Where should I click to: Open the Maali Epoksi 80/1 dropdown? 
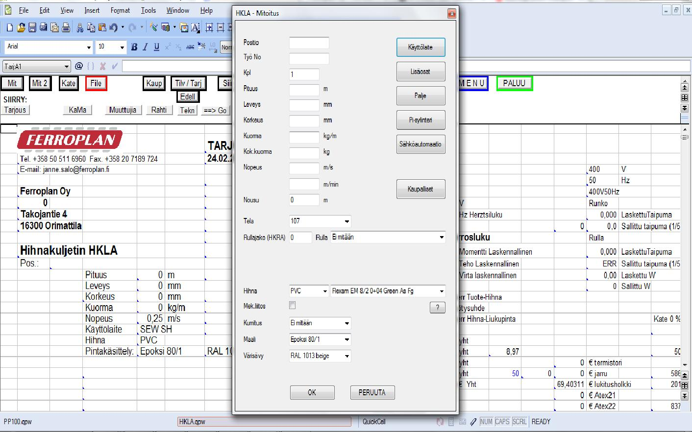click(347, 339)
